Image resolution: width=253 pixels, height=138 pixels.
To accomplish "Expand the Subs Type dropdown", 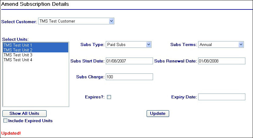I will 128,45.
